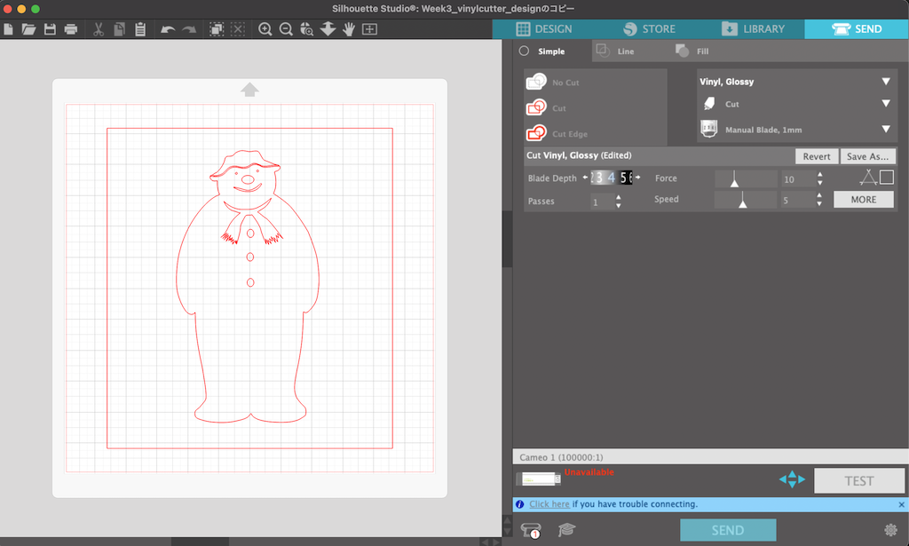The width and height of the screenshot is (909, 546).
Task: Deselect all with the Deselect icon
Action: pyautogui.click(x=238, y=29)
